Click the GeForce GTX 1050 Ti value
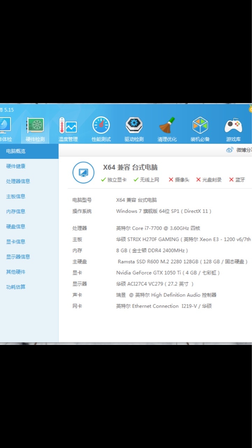Viewport: 252px width, 448px height. pos(168,273)
